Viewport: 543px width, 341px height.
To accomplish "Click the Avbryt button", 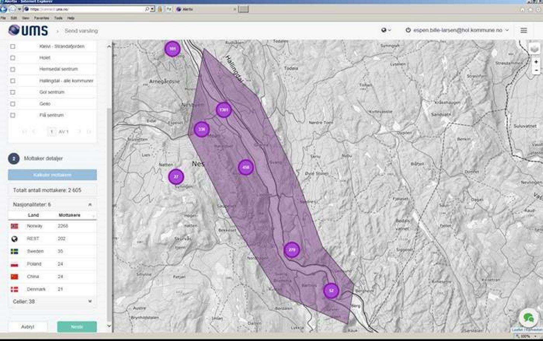I will coord(28,327).
